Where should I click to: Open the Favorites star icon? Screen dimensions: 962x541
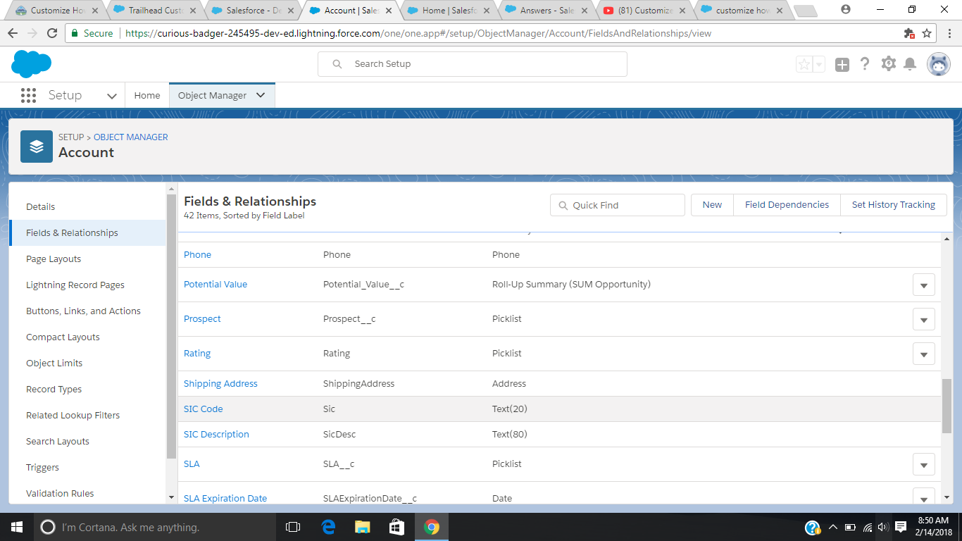tap(804, 64)
